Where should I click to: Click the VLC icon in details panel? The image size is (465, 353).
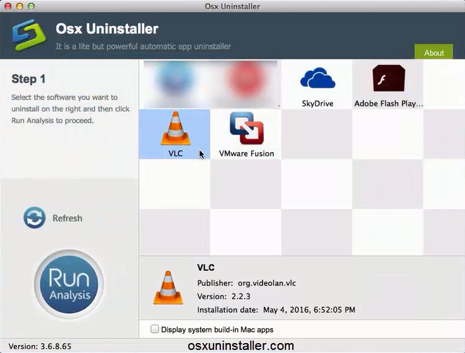point(168,287)
